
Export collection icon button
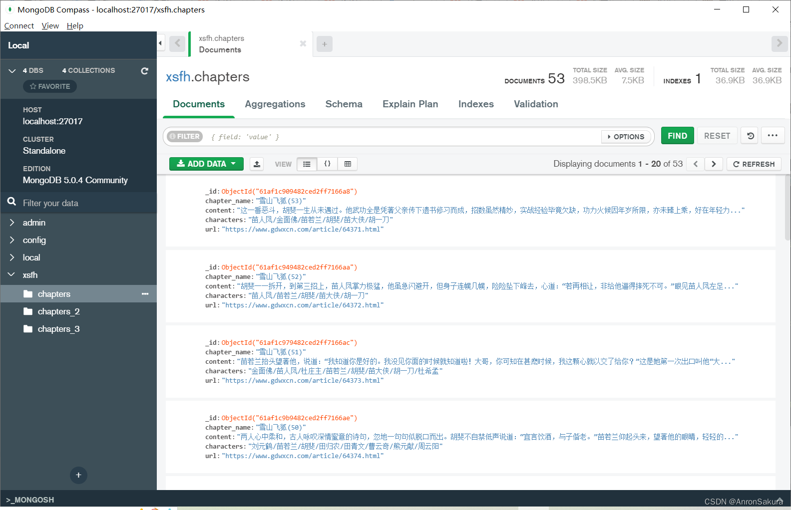pos(257,164)
